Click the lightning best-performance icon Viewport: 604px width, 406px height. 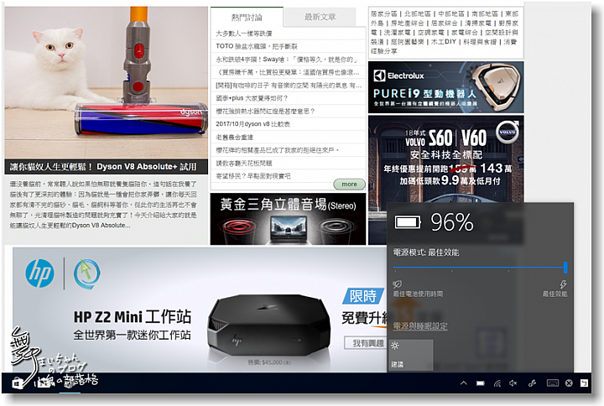coord(563,284)
